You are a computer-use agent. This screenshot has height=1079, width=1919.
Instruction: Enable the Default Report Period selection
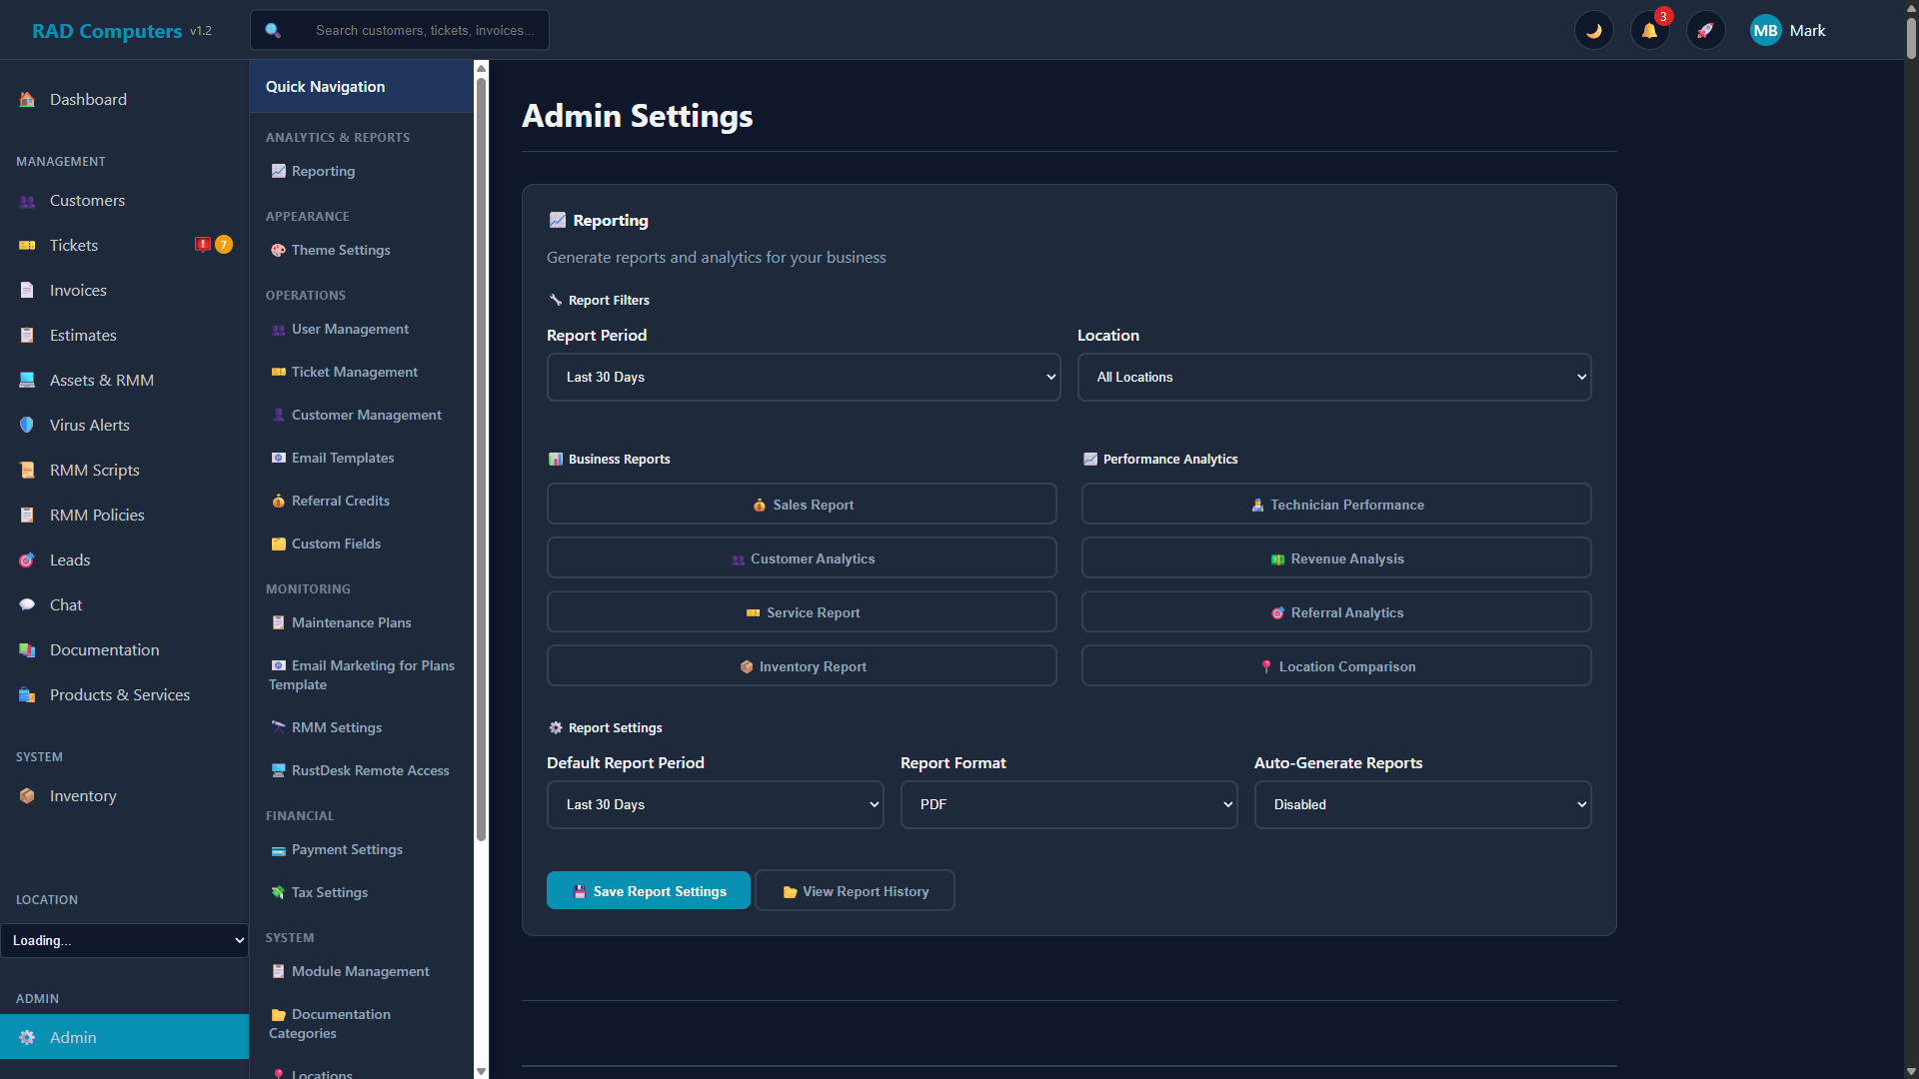715,804
